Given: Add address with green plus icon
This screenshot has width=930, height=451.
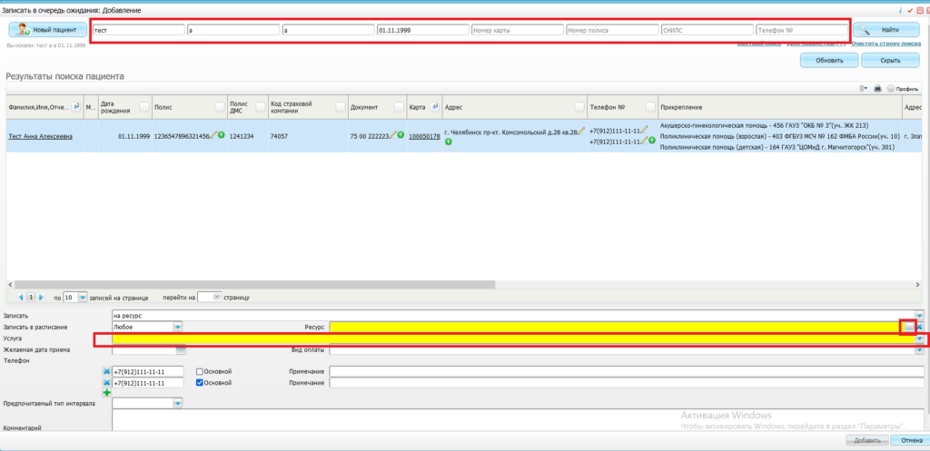Looking at the screenshot, I should click(x=449, y=142).
